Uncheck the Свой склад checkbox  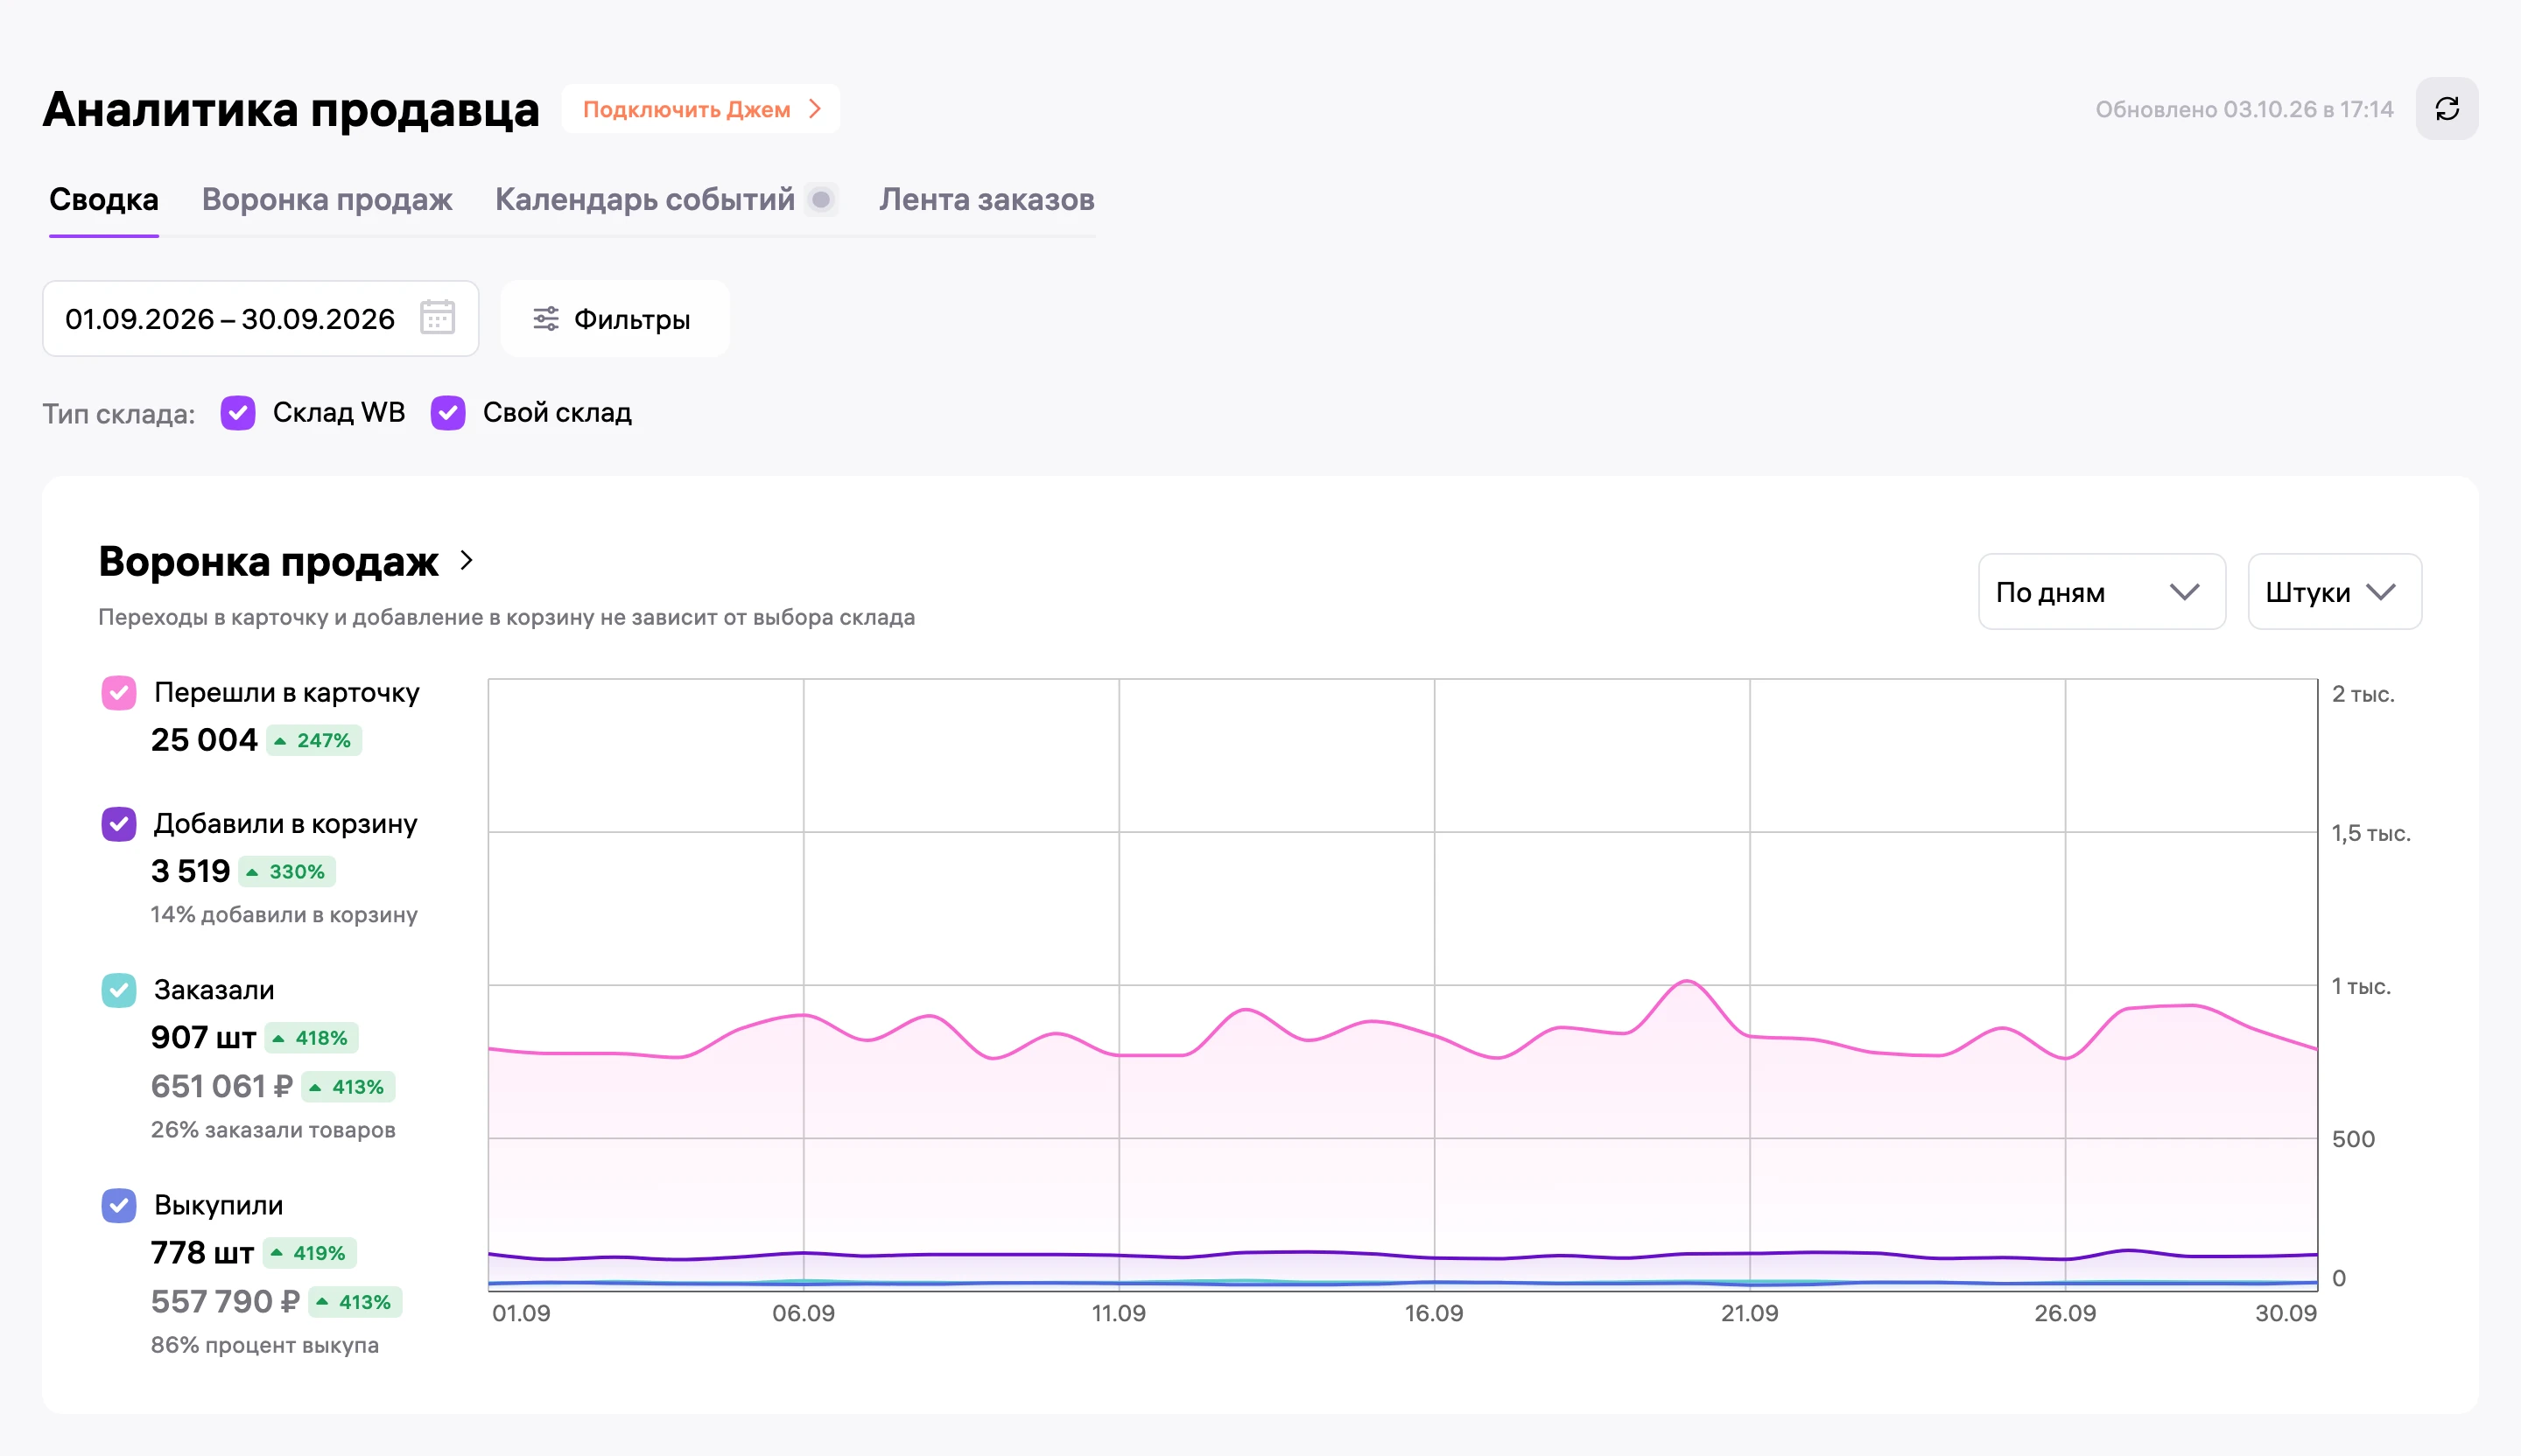point(448,412)
